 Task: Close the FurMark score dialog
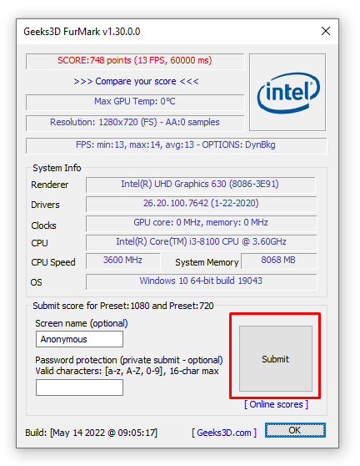click(326, 31)
